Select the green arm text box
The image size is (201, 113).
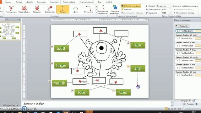(138, 68)
